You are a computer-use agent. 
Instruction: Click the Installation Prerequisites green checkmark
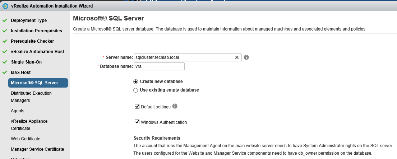[5, 31]
